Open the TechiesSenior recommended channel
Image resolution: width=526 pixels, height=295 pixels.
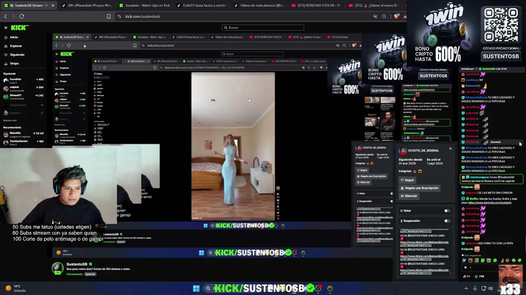pyautogui.click(x=23, y=143)
